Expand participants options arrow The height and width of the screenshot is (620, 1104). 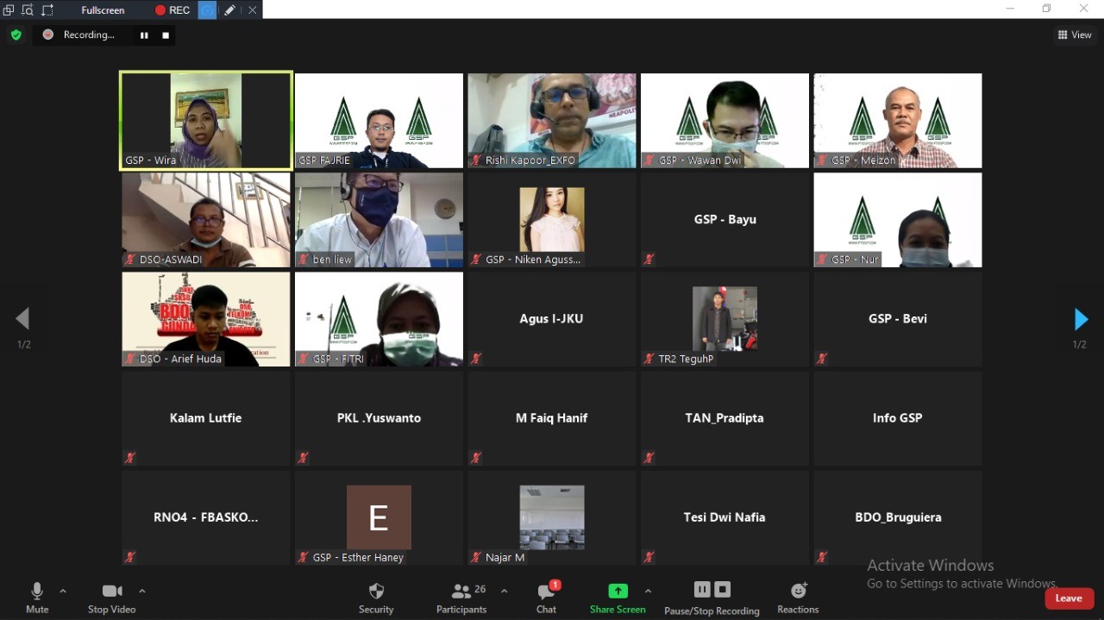pyautogui.click(x=504, y=591)
